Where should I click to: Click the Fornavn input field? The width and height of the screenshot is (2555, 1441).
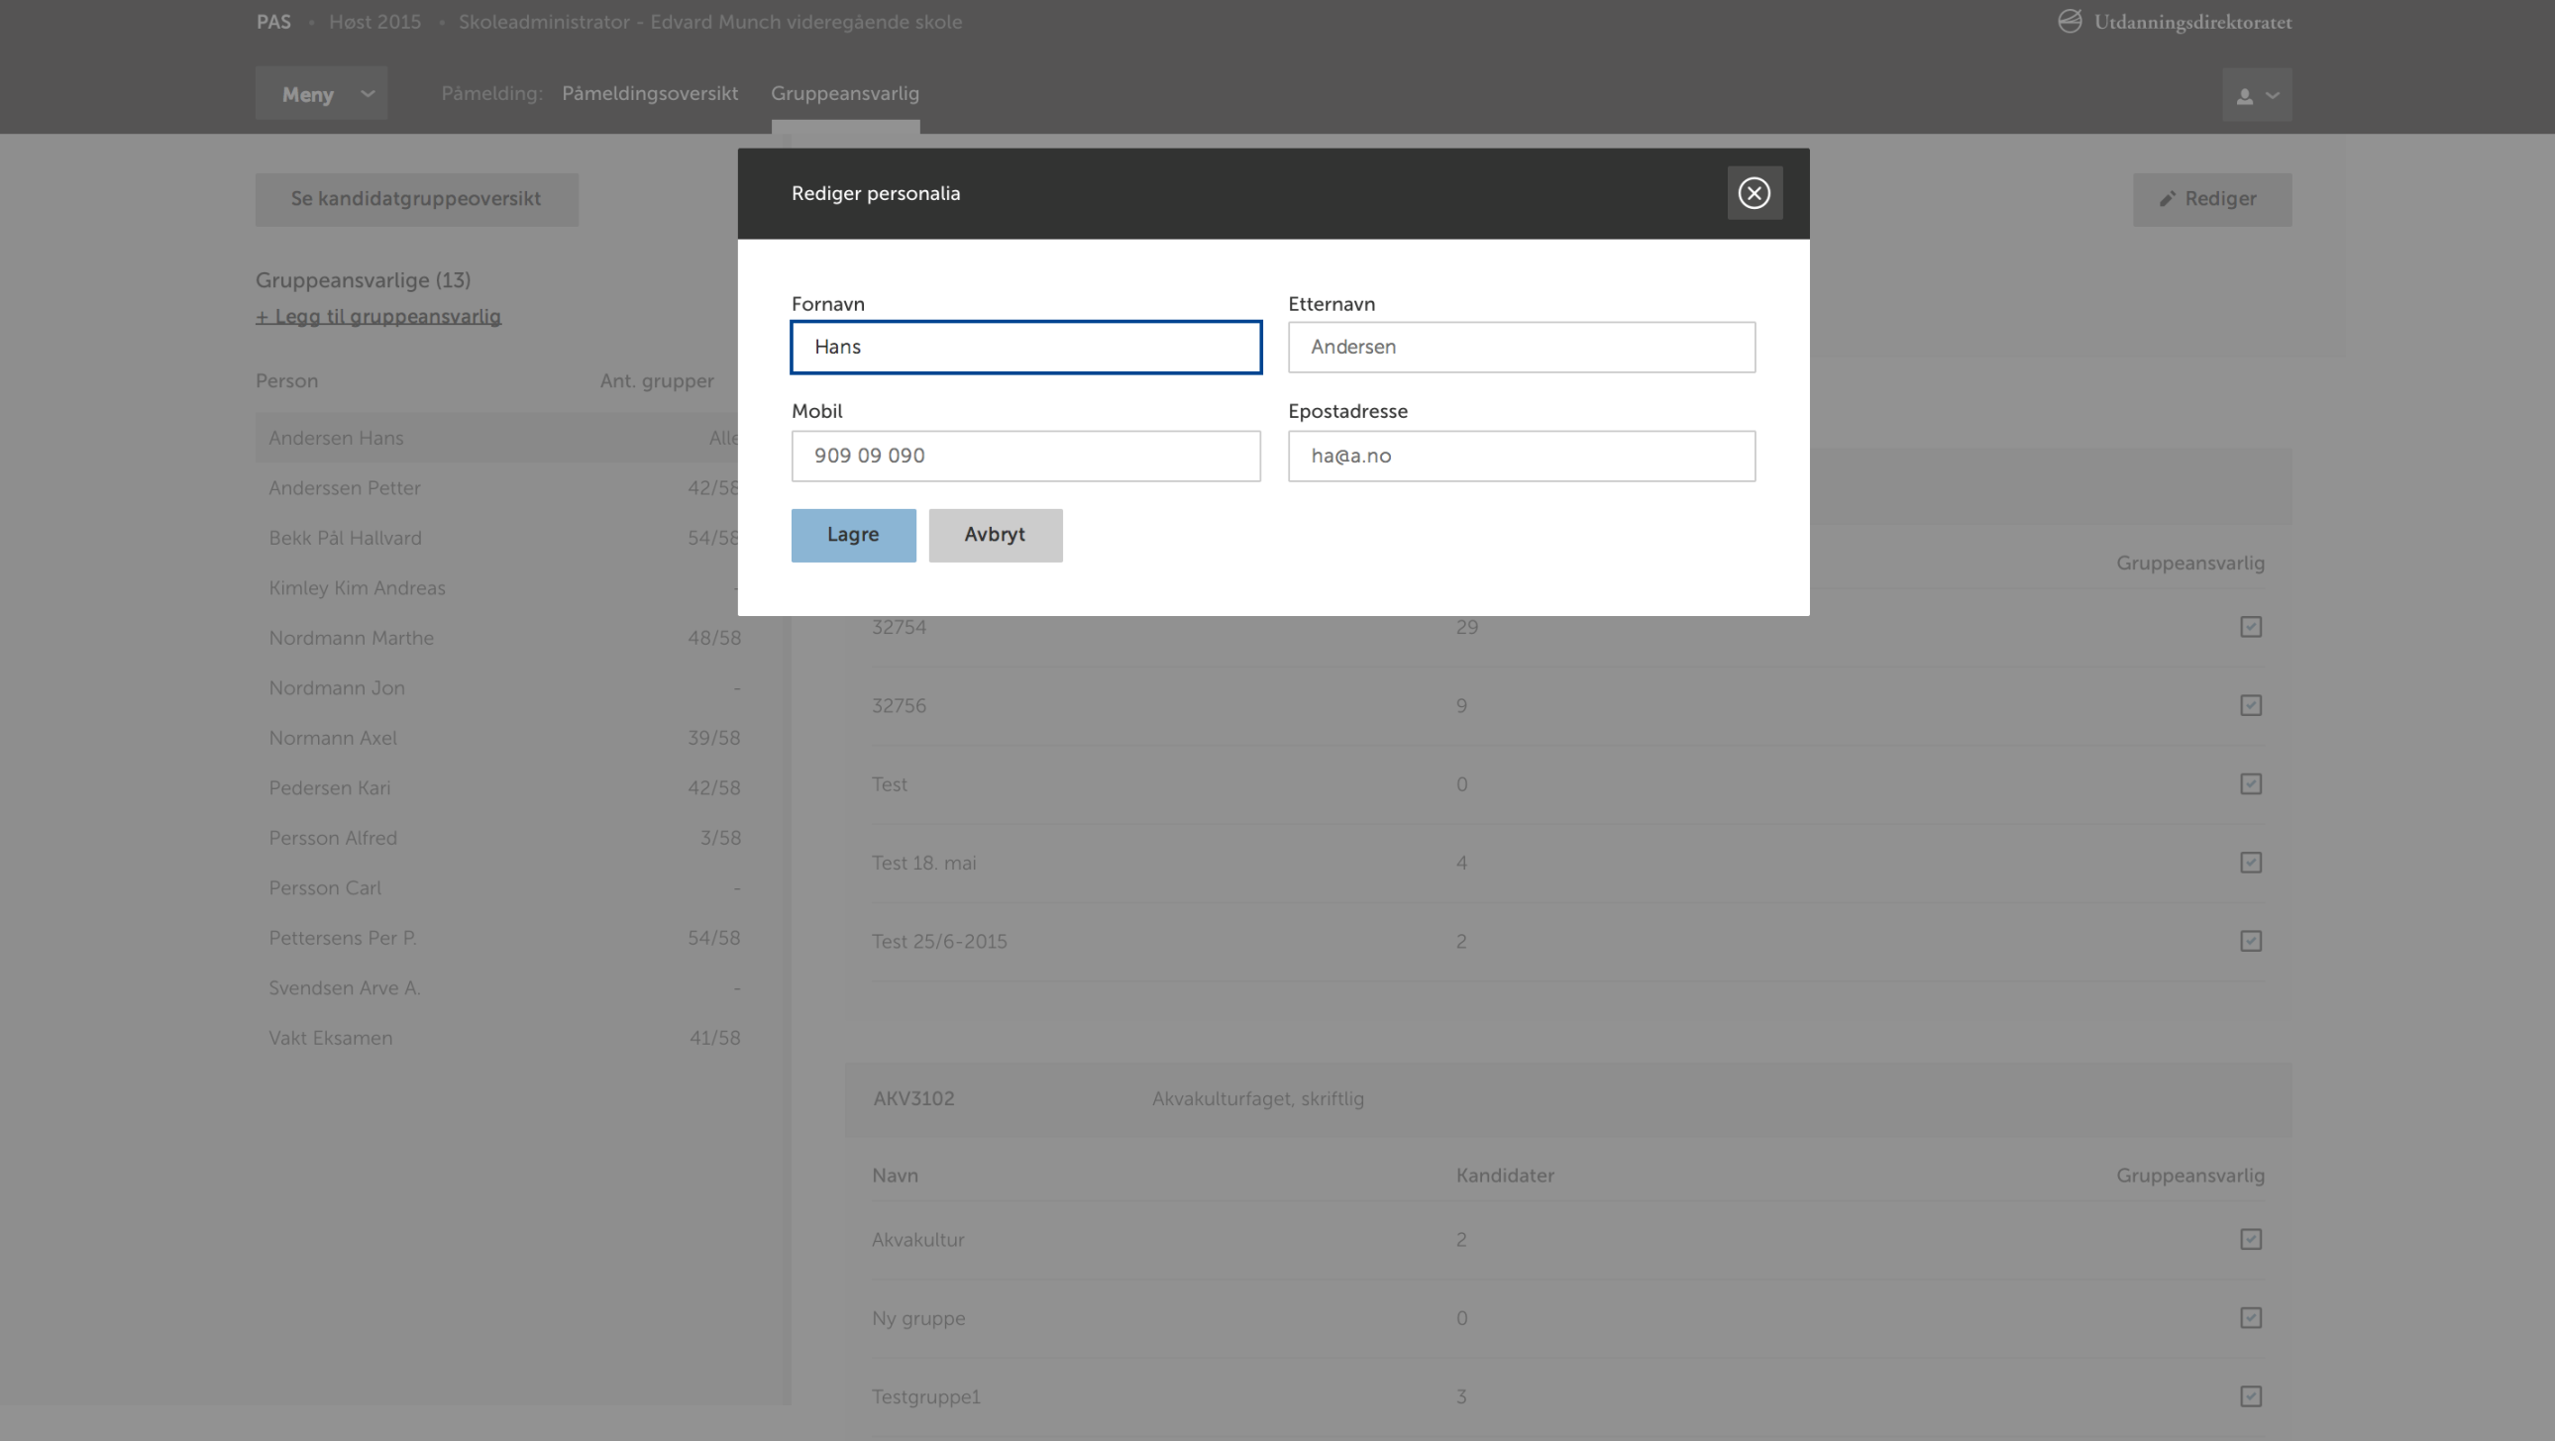(1025, 347)
